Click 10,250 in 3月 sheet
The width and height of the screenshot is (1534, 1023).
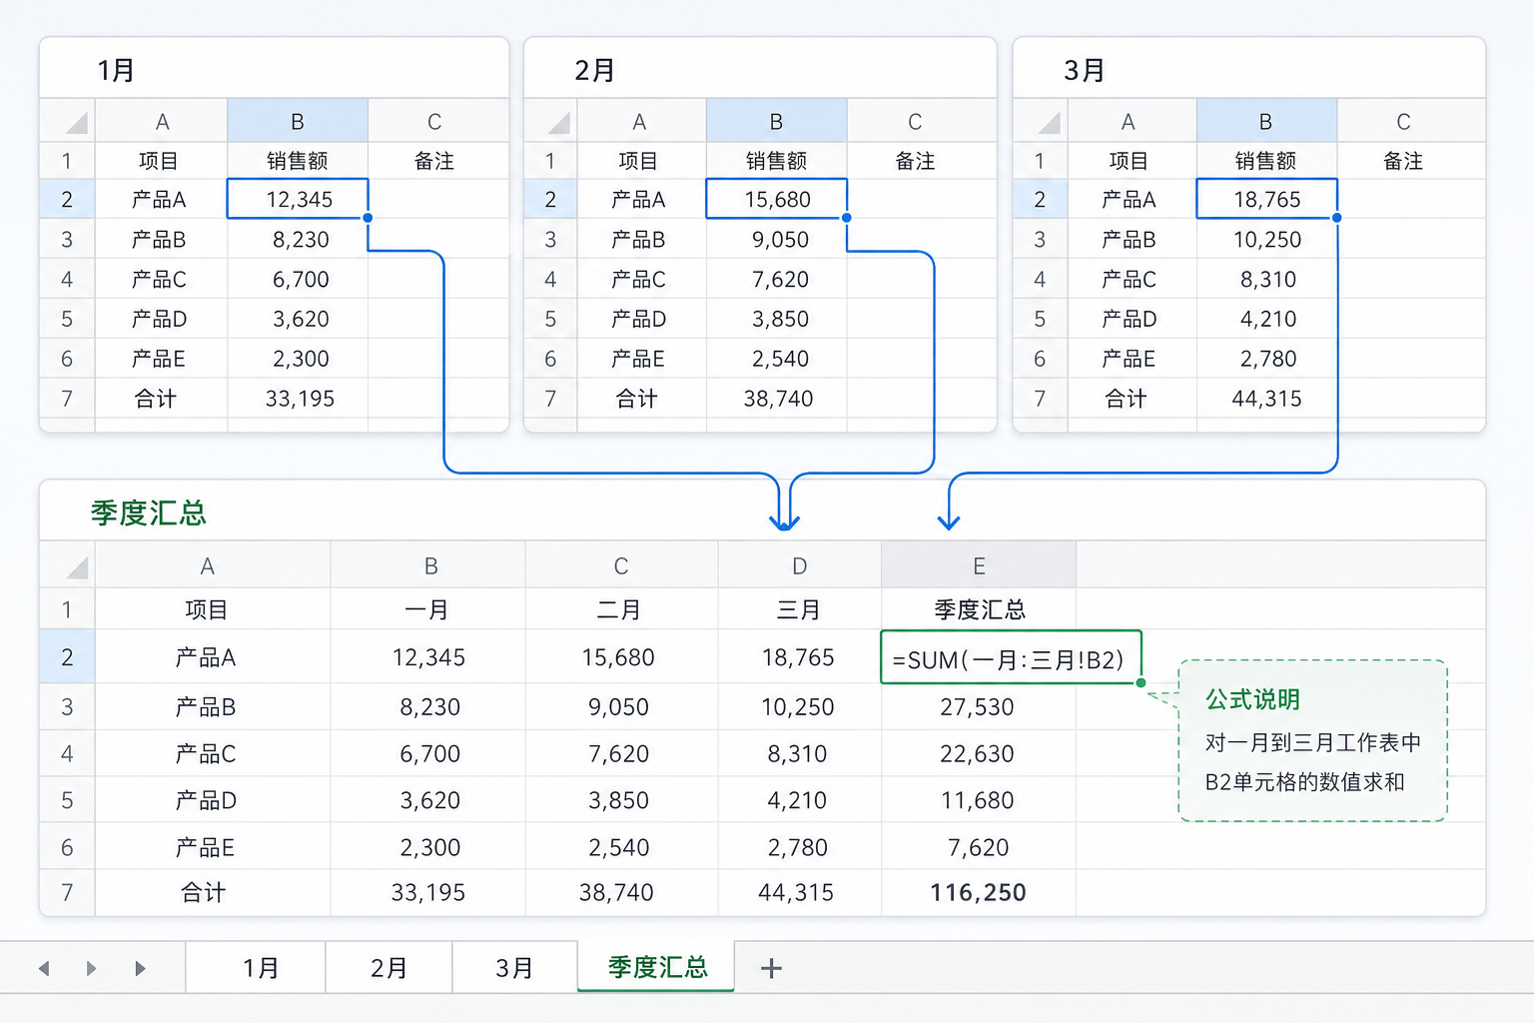[x=1266, y=239]
